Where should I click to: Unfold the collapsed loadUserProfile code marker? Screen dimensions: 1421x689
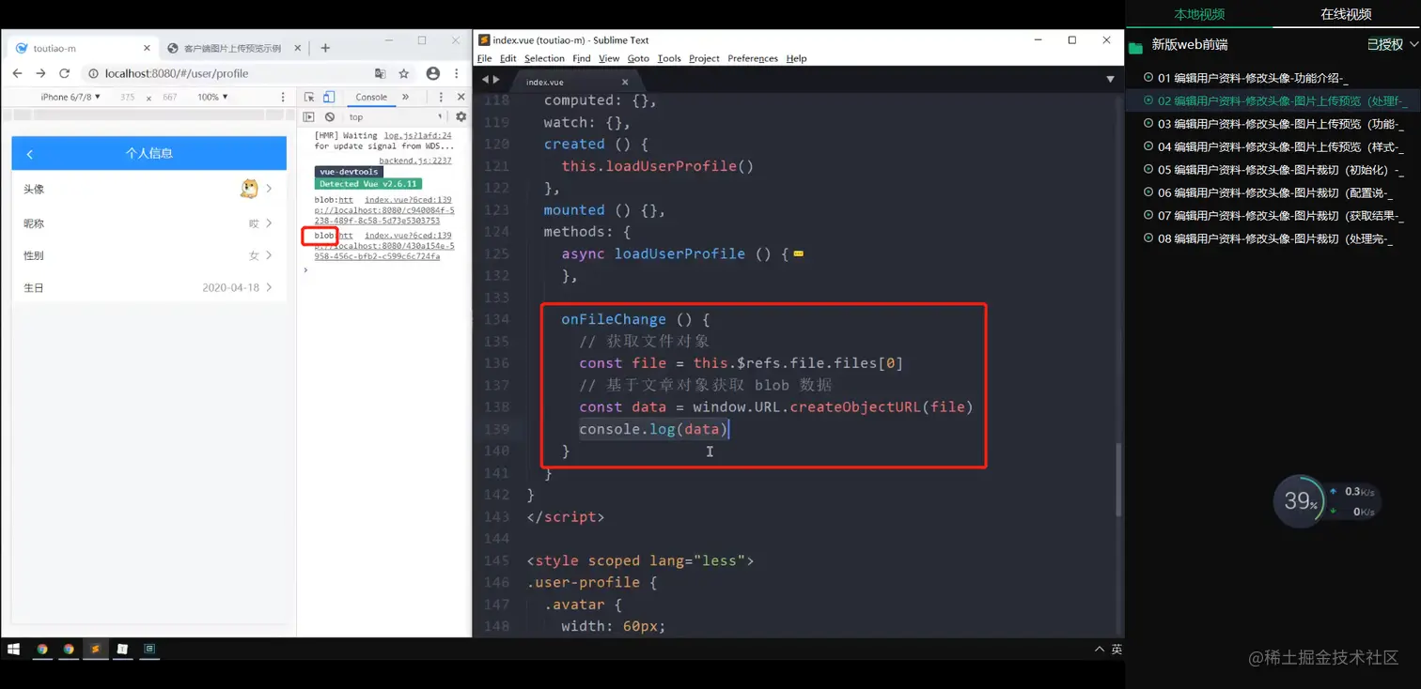coord(798,254)
